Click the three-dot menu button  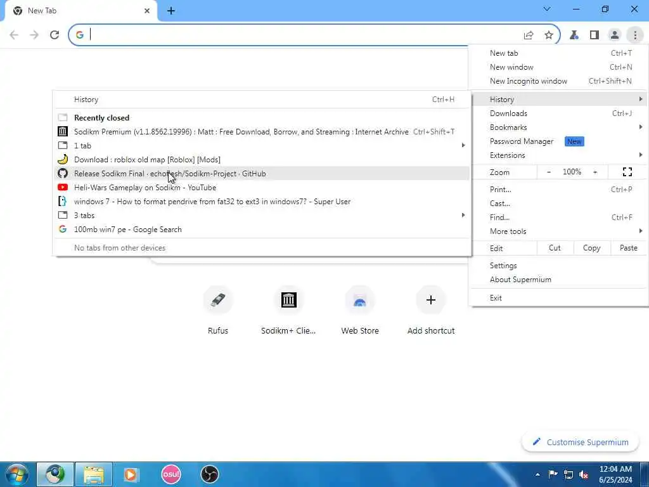[635, 36]
